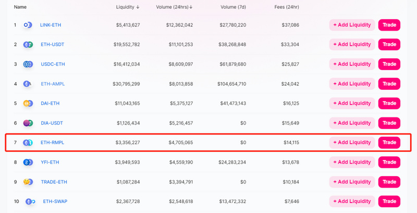The image size is (417, 213).
Task: Click the YFI-ETH pair token icon
Action: 28,162
